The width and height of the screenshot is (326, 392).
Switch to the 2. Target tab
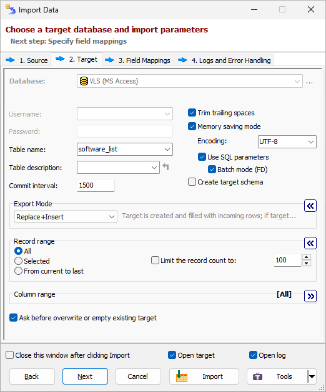pyautogui.click(x=77, y=59)
